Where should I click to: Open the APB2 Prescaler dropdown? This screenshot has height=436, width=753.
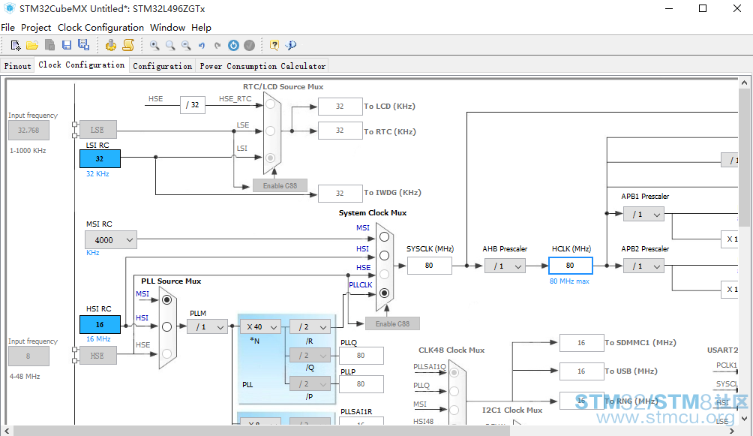click(x=643, y=266)
